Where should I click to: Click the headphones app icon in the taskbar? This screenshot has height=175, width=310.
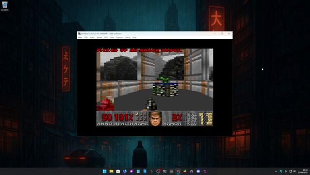[192, 171]
